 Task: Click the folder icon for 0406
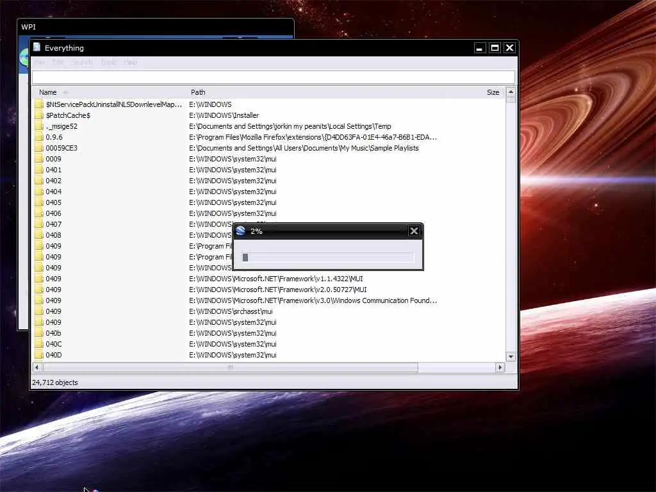[39, 213]
